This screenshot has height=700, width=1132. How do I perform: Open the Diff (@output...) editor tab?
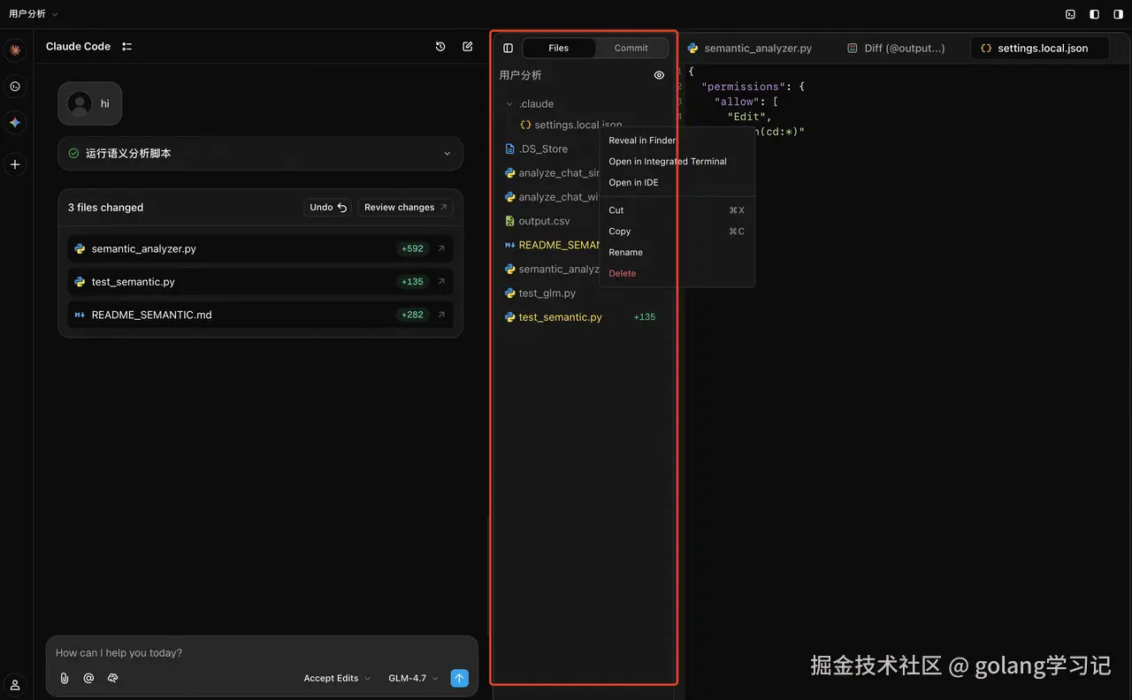[x=896, y=49]
